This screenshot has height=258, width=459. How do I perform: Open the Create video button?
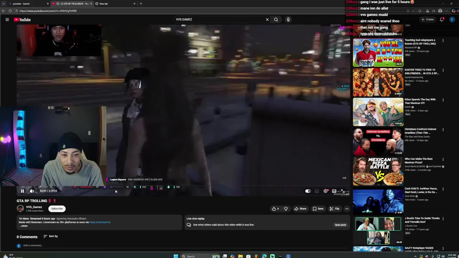428,19
